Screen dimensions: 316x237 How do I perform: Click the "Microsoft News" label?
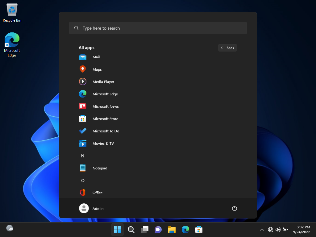click(x=106, y=106)
